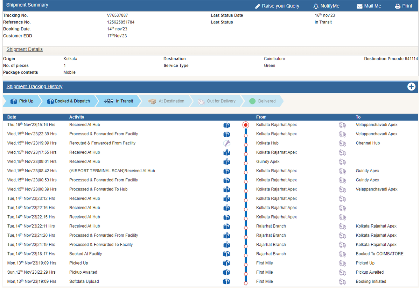Print the shipment summary
The image size is (420, 288).
tap(404, 6)
